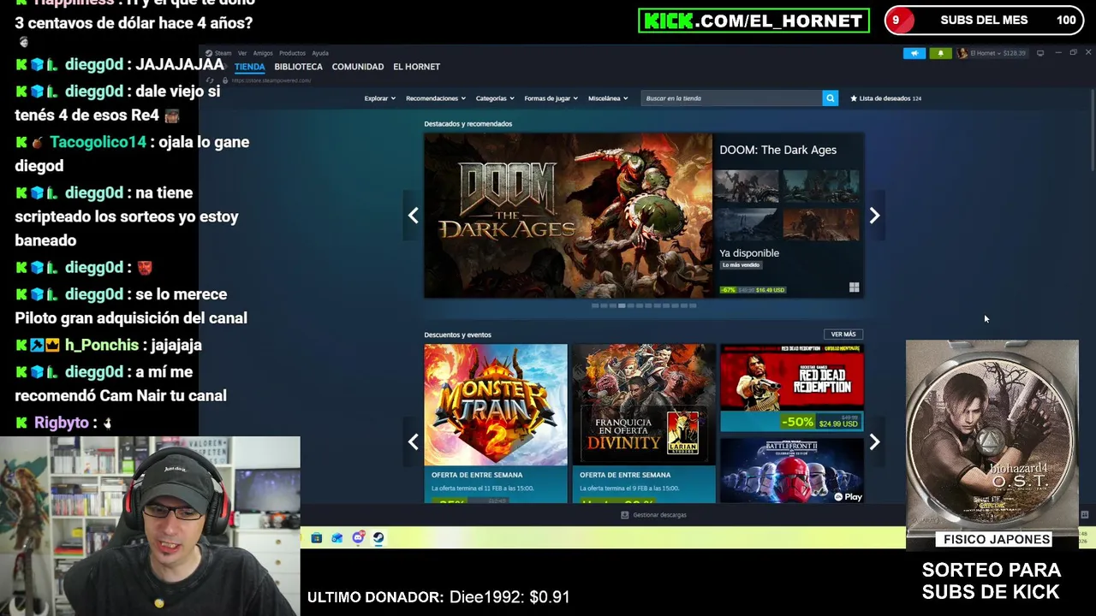Click the Windows platform icon on DOOM card
This screenshot has width=1096, height=616.
tap(854, 287)
